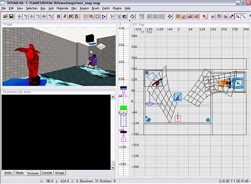251x184 pixels.
Task: Open the Selection menu
Action: pyautogui.click(x=32, y=8)
